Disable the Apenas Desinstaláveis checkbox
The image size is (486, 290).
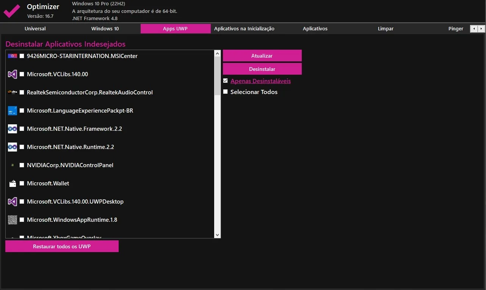[x=226, y=81]
